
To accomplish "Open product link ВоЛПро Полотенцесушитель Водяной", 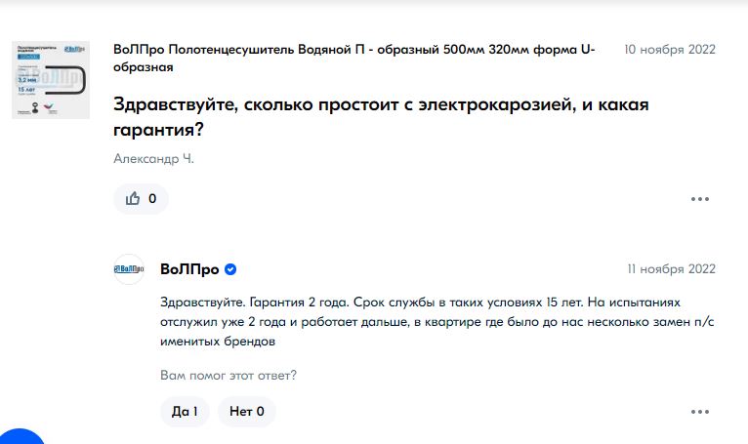I will click(353, 59).
